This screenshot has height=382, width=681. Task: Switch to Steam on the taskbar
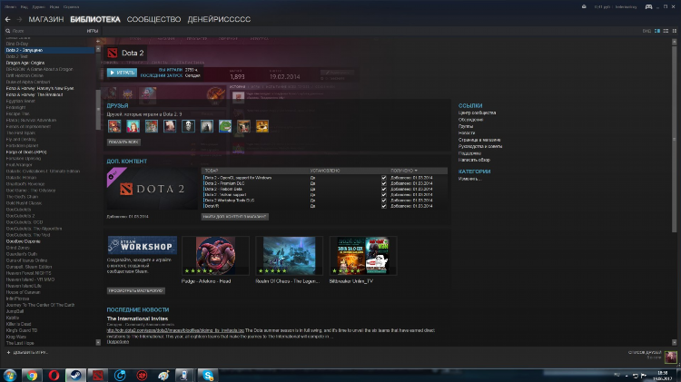75,375
